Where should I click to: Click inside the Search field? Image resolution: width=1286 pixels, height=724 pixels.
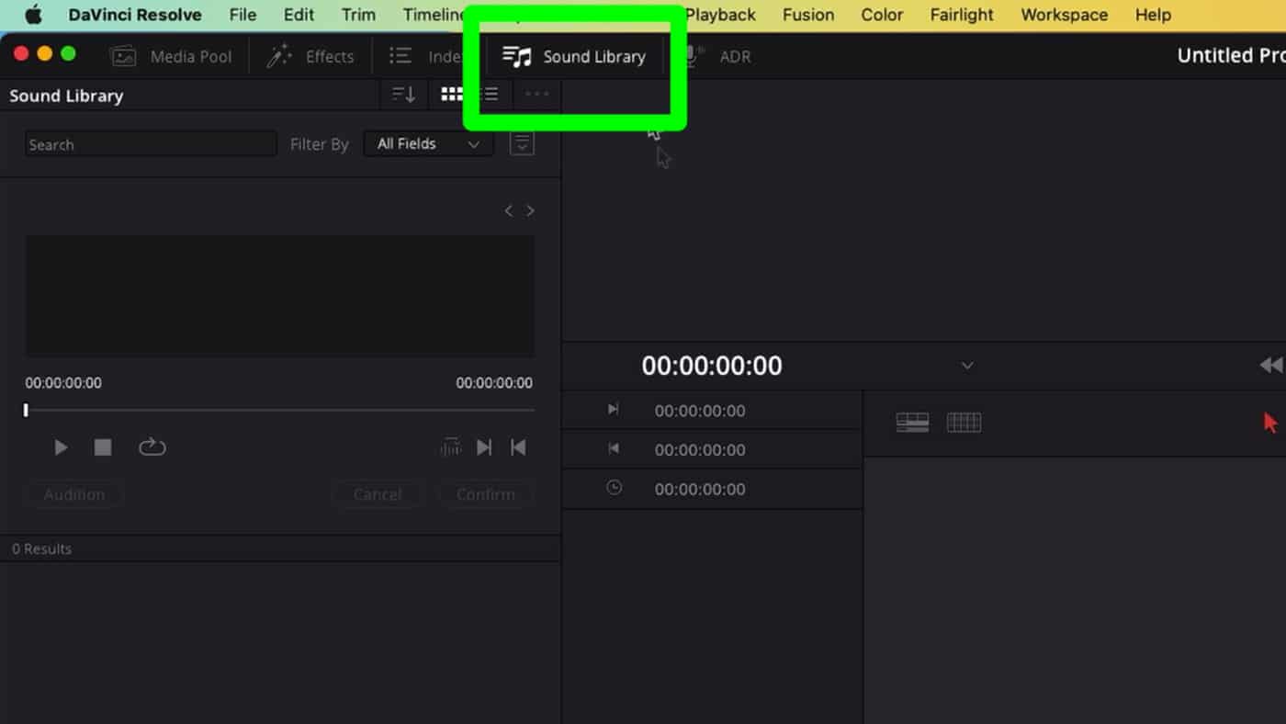click(151, 144)
